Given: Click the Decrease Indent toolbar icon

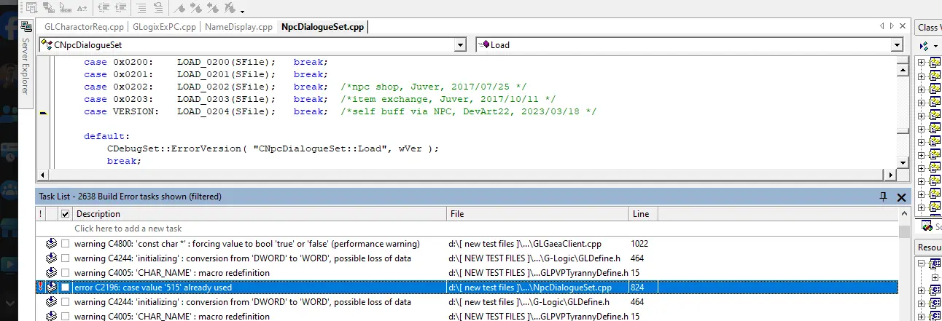Looking at the screenshot, I should coord(104,8).
